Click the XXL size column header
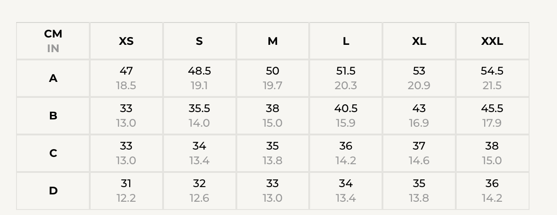Viewport: 557px width, 215px height. (492, 41)
